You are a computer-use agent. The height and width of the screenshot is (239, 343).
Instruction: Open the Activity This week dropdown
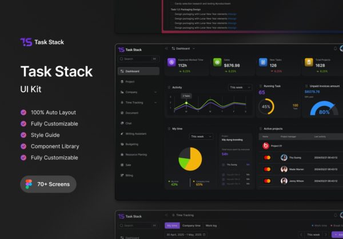tap(240, 87)
